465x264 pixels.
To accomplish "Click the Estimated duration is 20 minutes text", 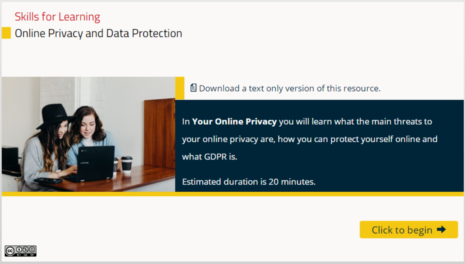I will pos(249,182).
